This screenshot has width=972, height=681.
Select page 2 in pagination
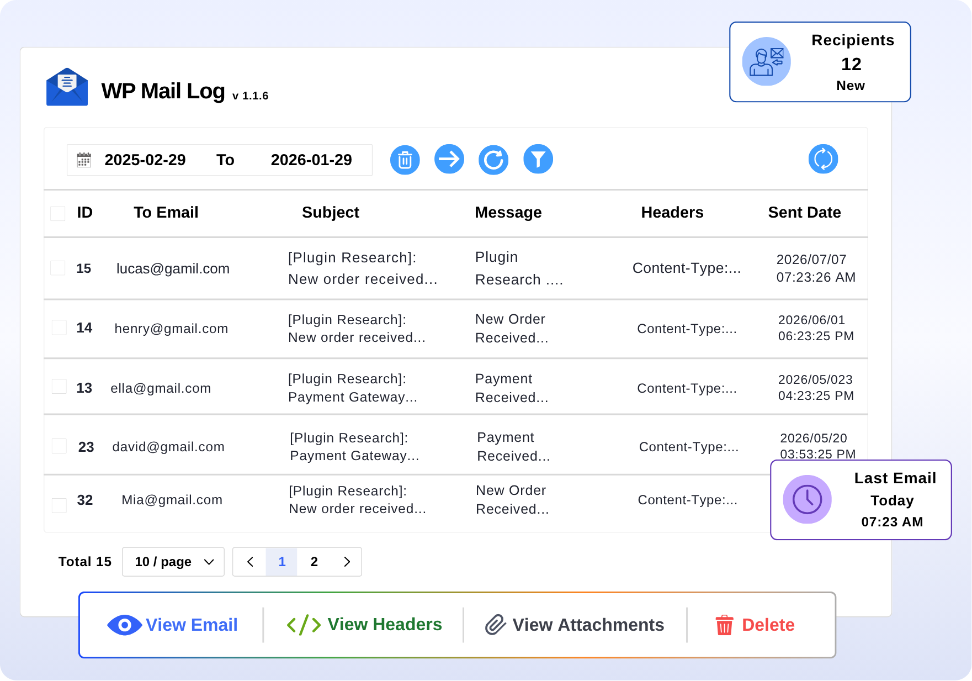click(314, 562)
